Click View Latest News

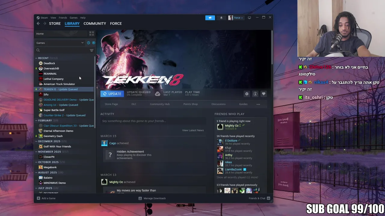coord(193,130)
